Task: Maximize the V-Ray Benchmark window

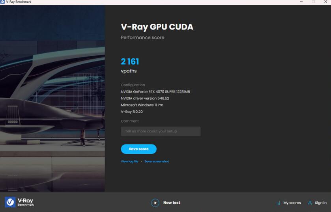Action: [313, 2]
